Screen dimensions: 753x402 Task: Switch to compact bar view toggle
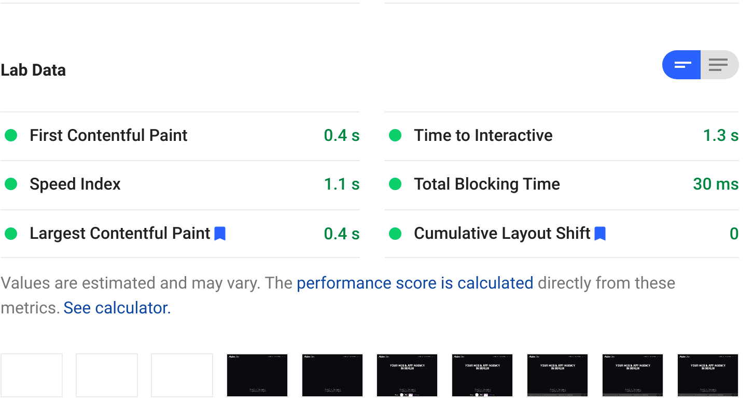[x=682, y=65]
